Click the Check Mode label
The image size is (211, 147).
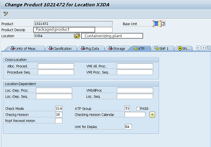15,109
